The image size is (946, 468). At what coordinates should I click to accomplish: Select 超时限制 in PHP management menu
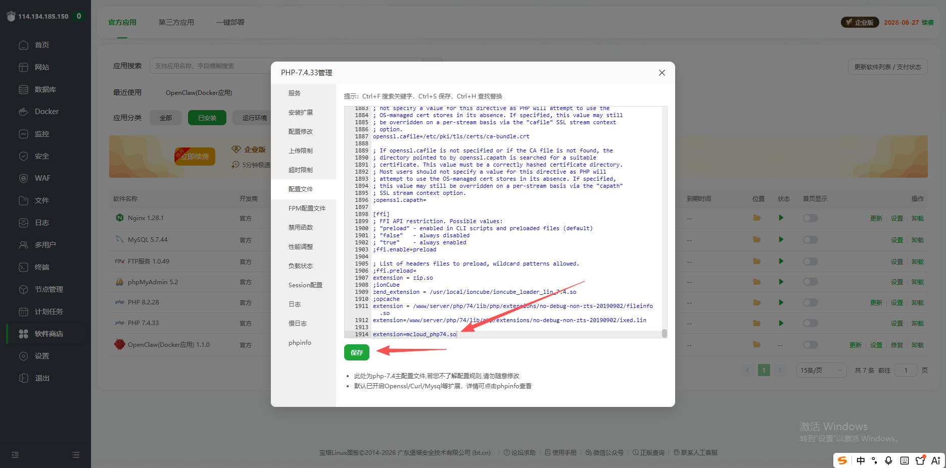303,170
